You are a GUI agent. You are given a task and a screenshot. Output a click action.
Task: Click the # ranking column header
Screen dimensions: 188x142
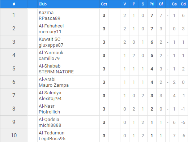pyautogui.click(x=14, y=4)
